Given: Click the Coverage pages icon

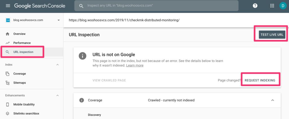Looking at the screenshot, I should click(x=8, y=74).
